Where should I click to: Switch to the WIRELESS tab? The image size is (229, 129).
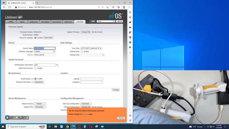(34, 22)
